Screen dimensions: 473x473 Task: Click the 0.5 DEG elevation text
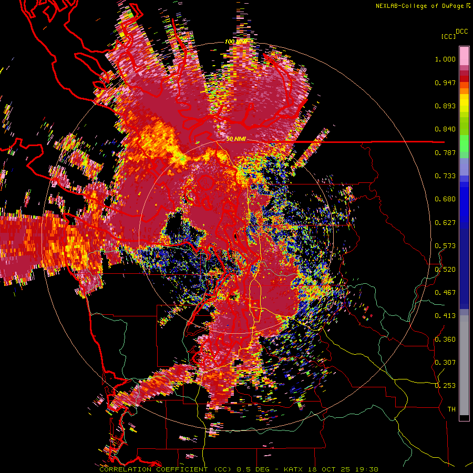click(x=253, y=469)
